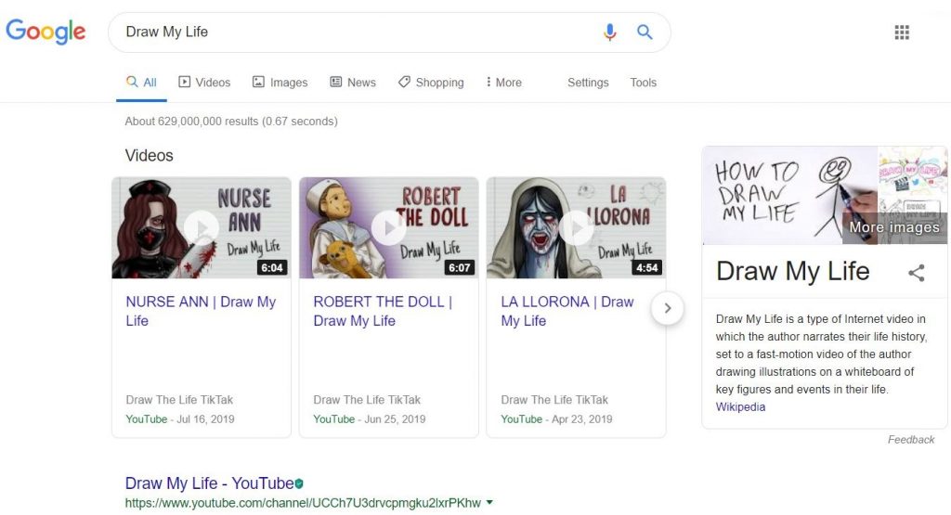Click YouTube source under the Jun 25, 2019 video

coord(333,419)
